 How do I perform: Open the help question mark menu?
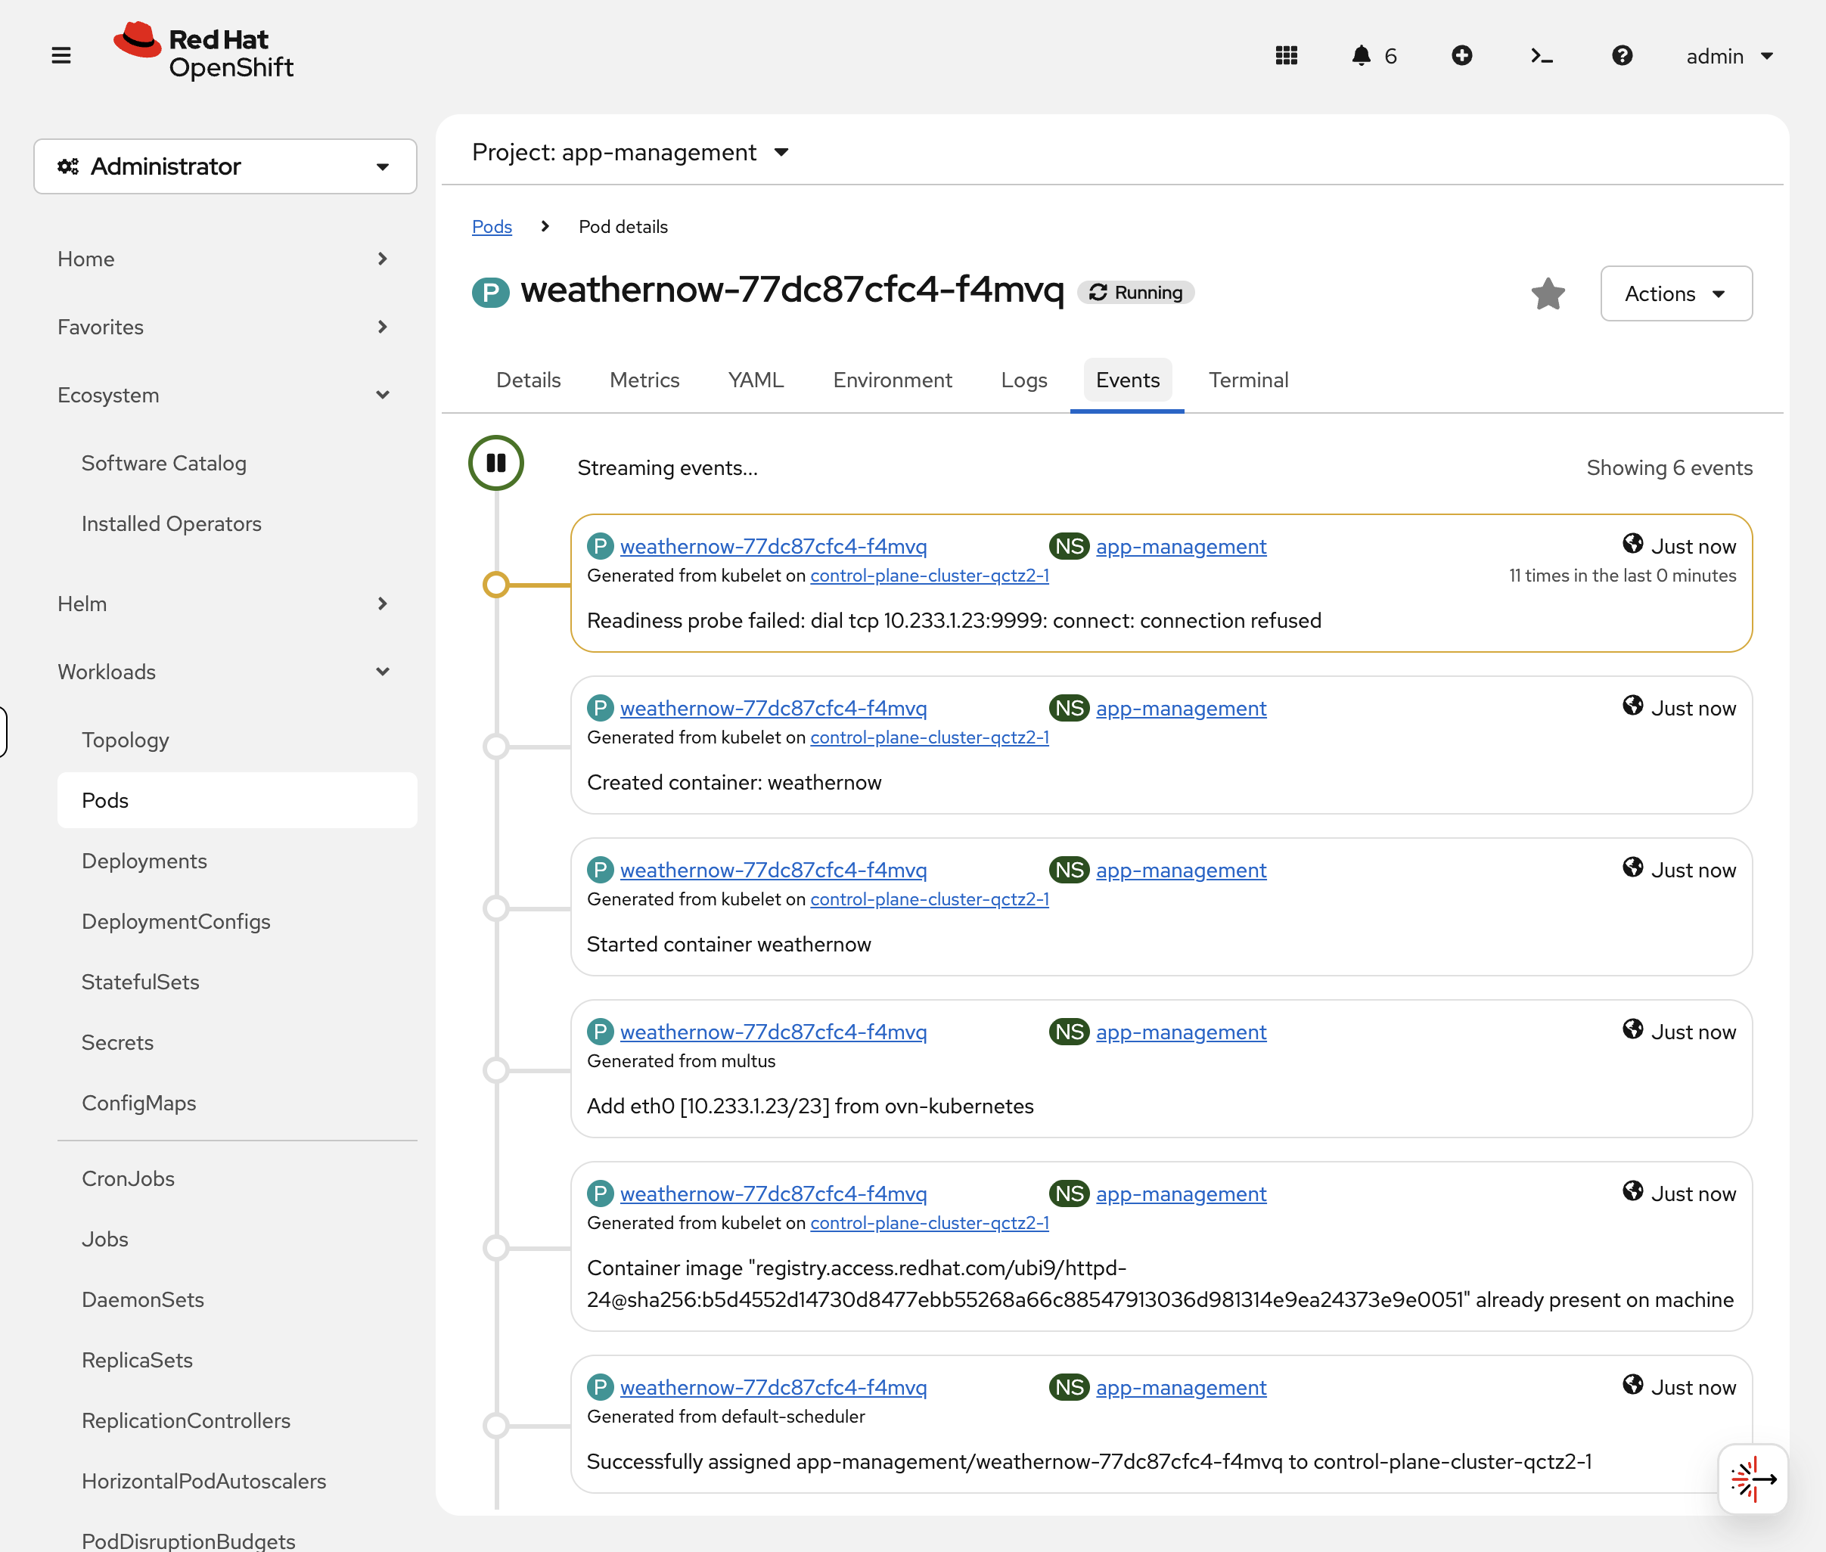pyautogui.click(x=1622, y=55)
